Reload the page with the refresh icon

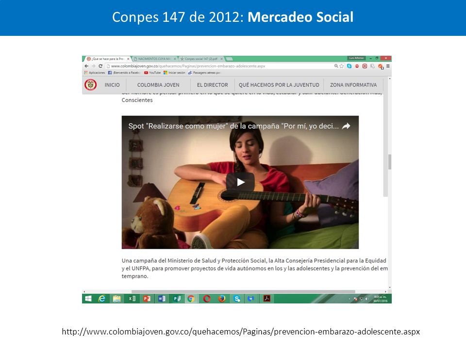coord(100,66)
